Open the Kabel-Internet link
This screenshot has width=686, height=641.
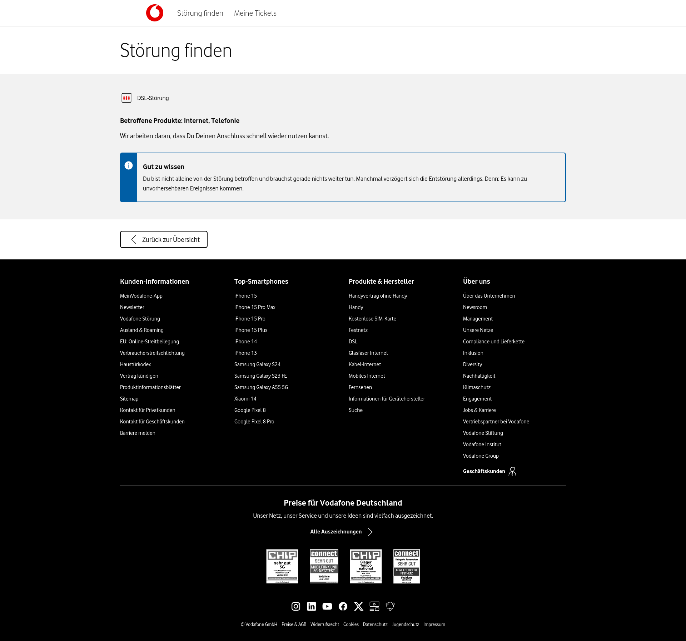click(x=365, y=364)
